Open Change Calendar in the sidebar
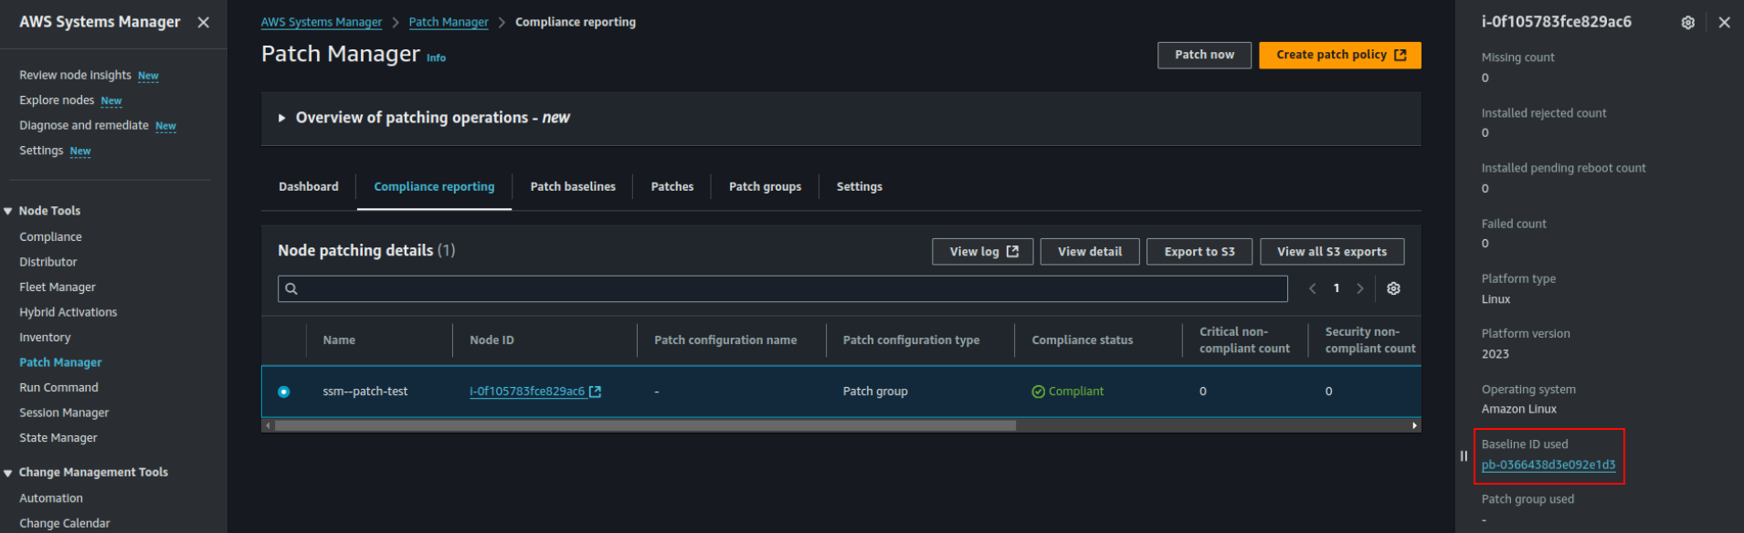 (65, 523)
